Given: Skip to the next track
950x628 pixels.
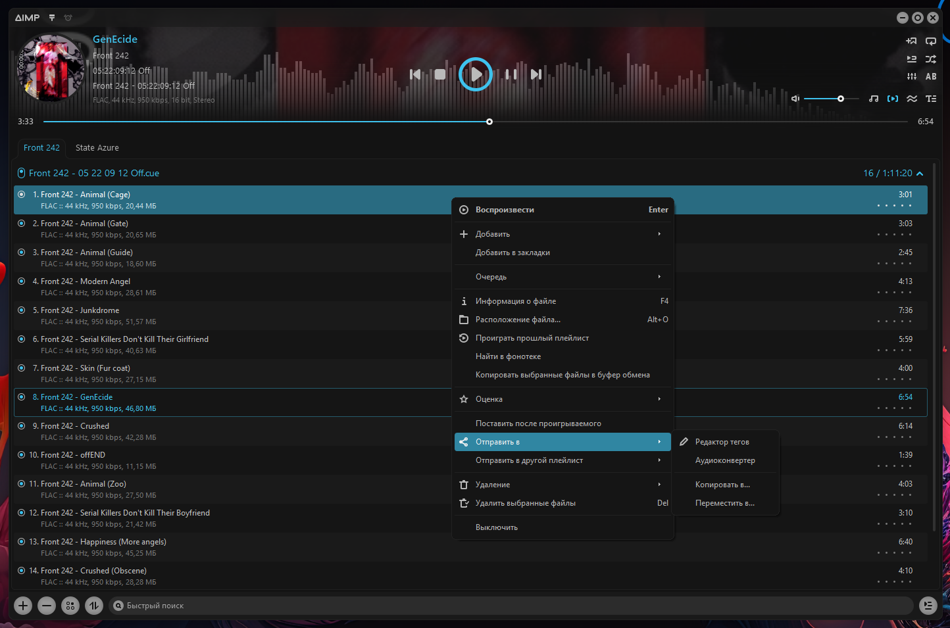Looking at the screenshot, I should (536, 74).
